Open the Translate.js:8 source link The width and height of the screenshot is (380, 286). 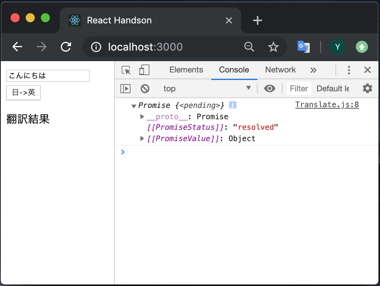327,105
